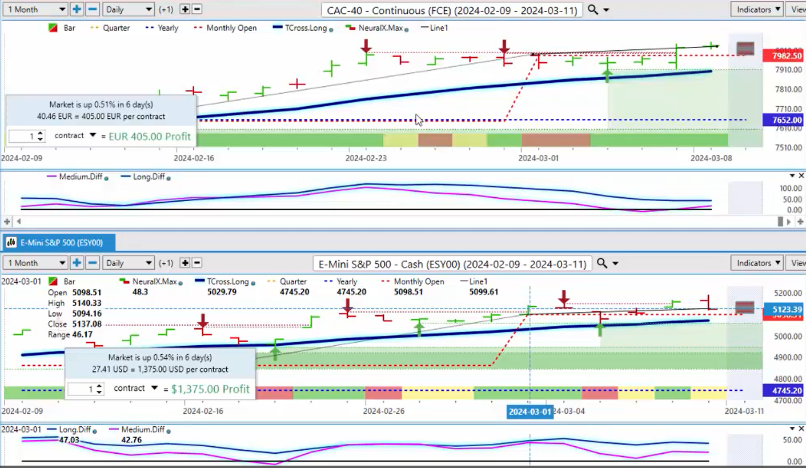
Task: Remove forecast bar on the E-Mini chart
Action: click(197, 263)
